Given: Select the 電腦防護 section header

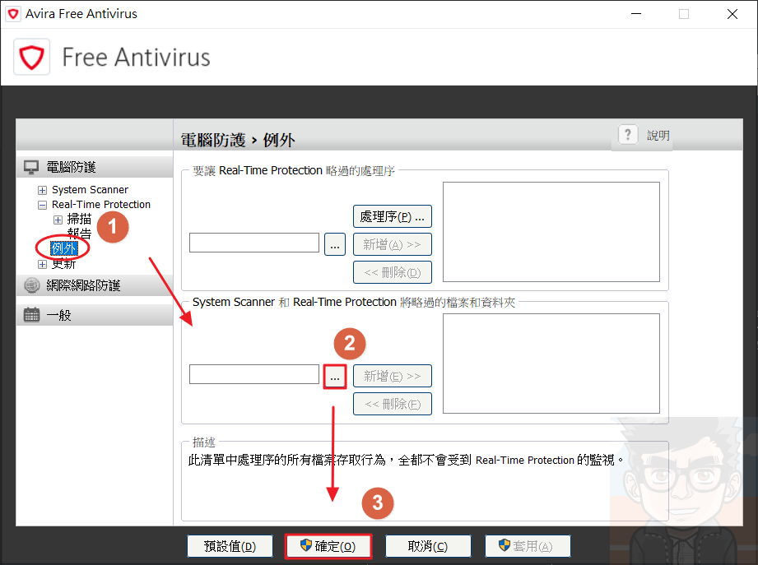Looking at the screenshot, I should pos(95,167).
